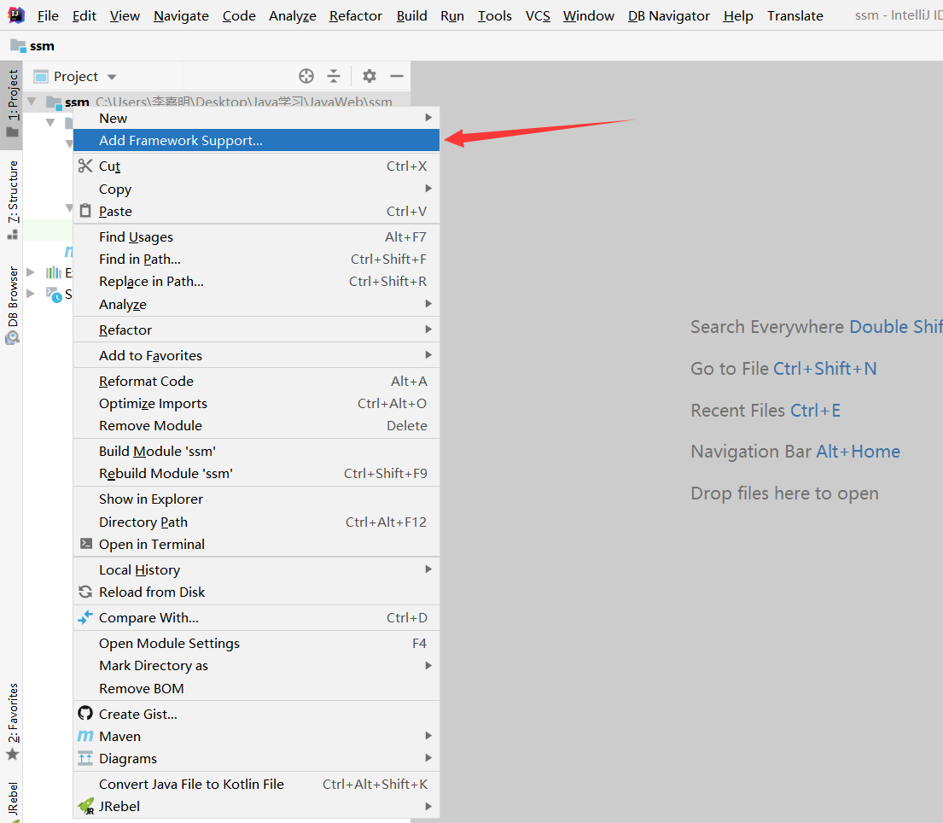
Task: Click the locate/scroll from source icon
Action: [x=306, y=76]
